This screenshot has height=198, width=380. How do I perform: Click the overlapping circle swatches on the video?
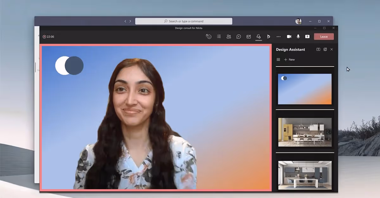click(x=69, y=65)
